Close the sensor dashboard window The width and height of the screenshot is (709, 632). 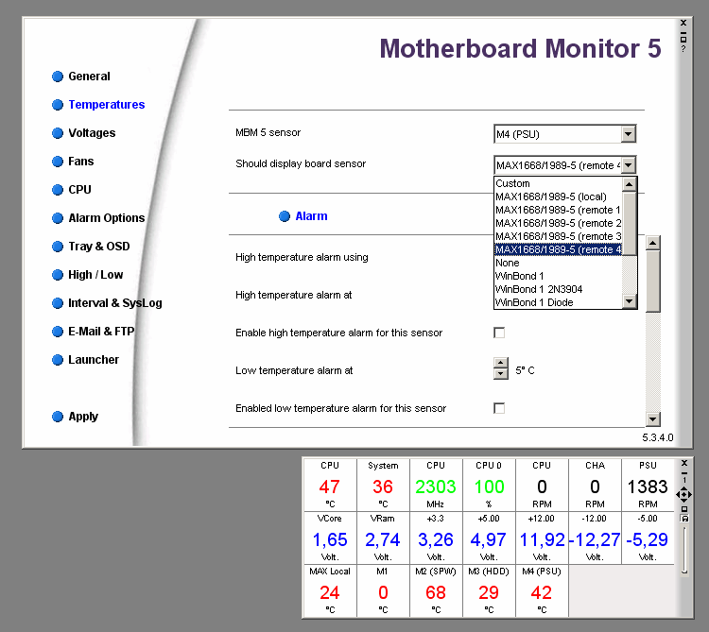[684, 463]
